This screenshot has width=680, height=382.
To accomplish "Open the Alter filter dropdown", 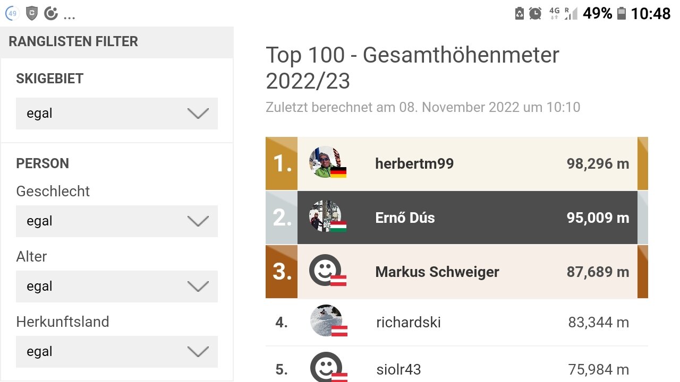I will pyautogui.click(x=117, y=286).
